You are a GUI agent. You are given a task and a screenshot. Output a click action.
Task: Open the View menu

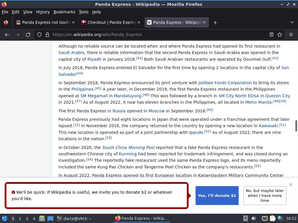point(28,12)
